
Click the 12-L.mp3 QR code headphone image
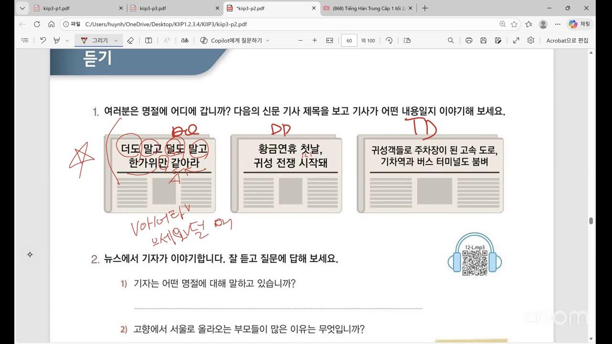click(475, 254)
